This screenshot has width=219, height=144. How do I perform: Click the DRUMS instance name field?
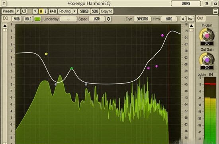coord(186,3)
